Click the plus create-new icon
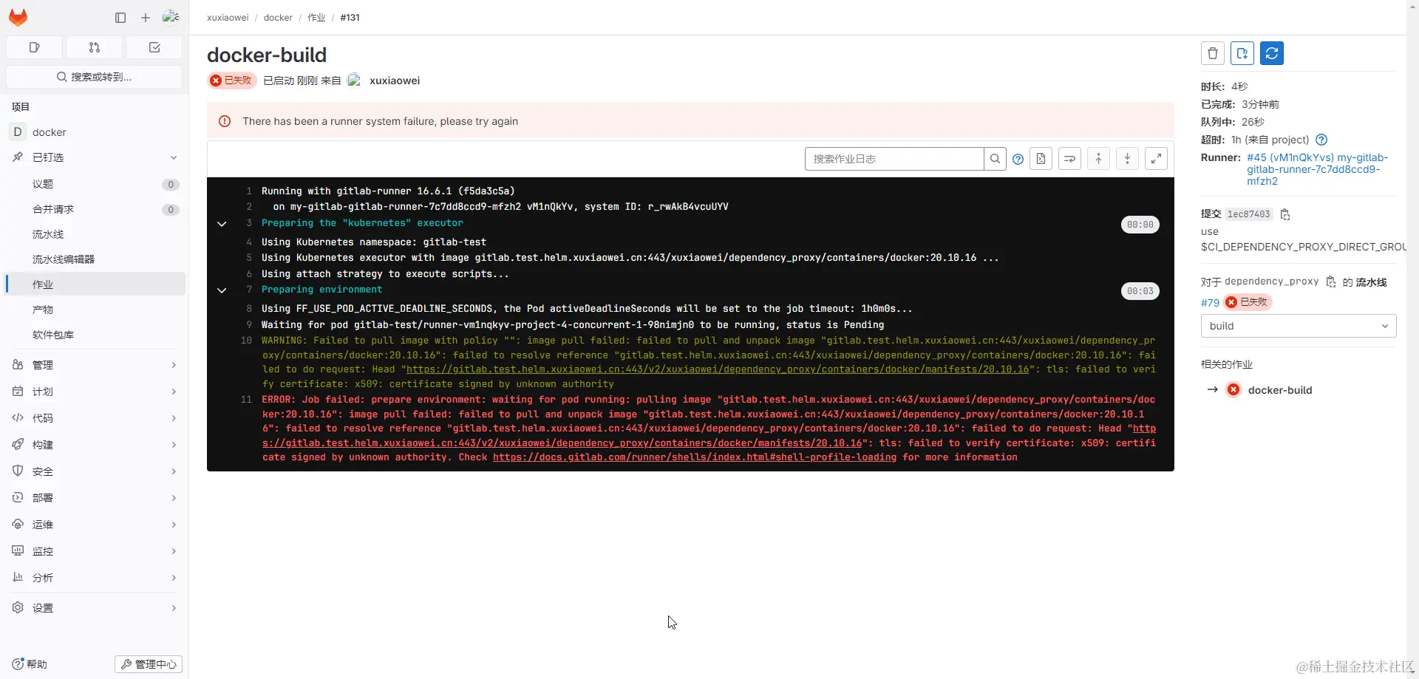The width and height of the screenshot is (1419, 679). (146, 18)
